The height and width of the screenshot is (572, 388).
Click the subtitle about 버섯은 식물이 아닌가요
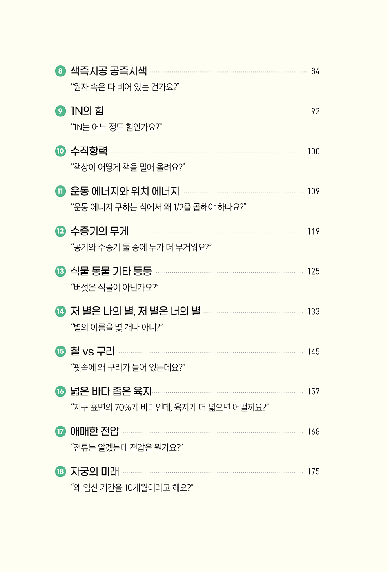coord(115,287)
